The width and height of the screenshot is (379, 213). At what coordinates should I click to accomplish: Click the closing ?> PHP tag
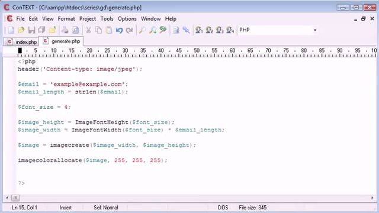point(21,183)
